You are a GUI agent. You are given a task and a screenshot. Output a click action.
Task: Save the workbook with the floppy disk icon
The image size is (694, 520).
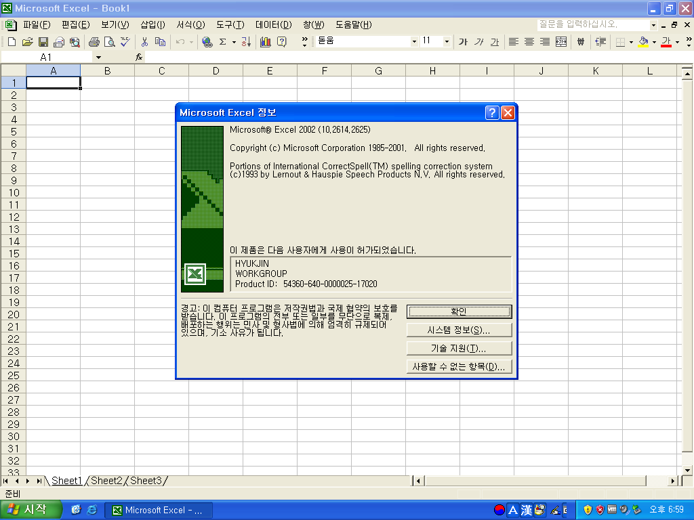[x=43, y=42]
